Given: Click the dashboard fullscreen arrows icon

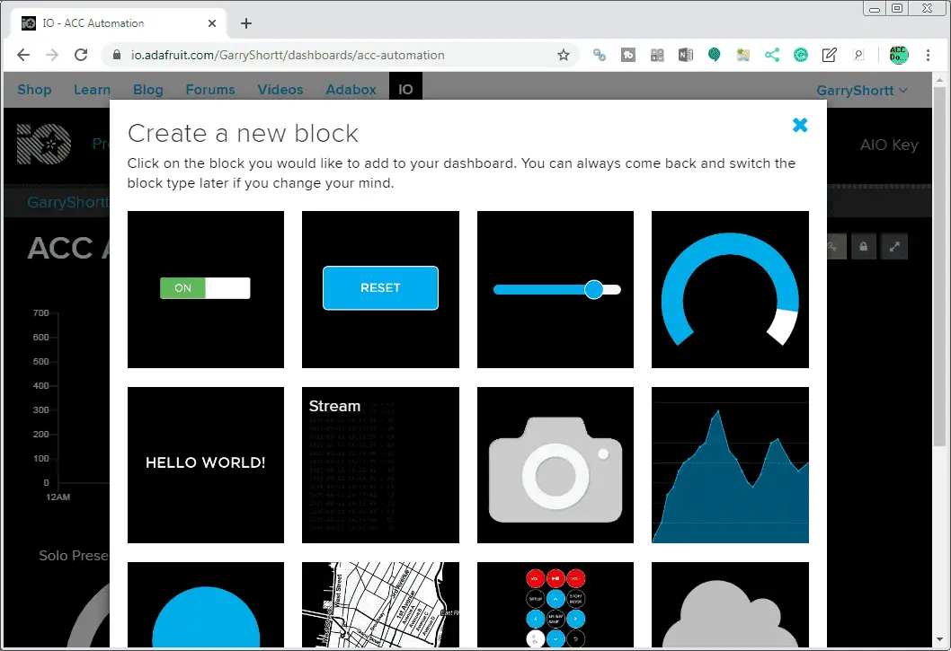Looking at the screenshot, I should click(894, 247).
